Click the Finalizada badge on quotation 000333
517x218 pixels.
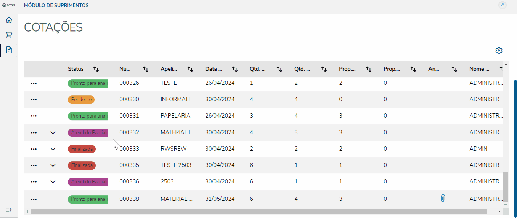pos(82,149)
